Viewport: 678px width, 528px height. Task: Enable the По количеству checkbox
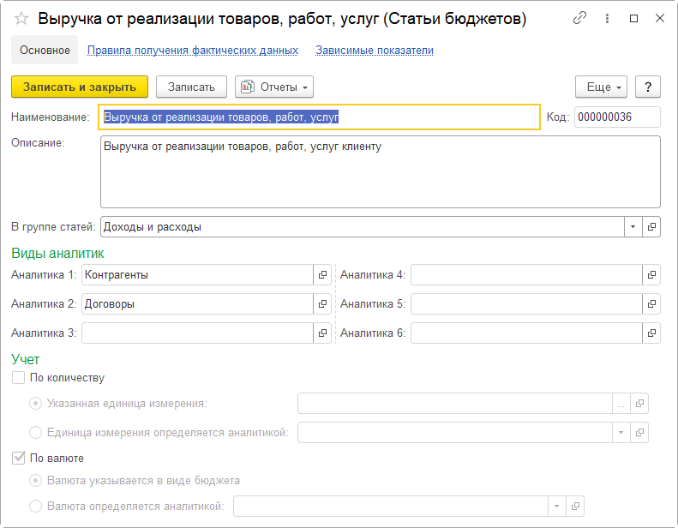point(19,377)
